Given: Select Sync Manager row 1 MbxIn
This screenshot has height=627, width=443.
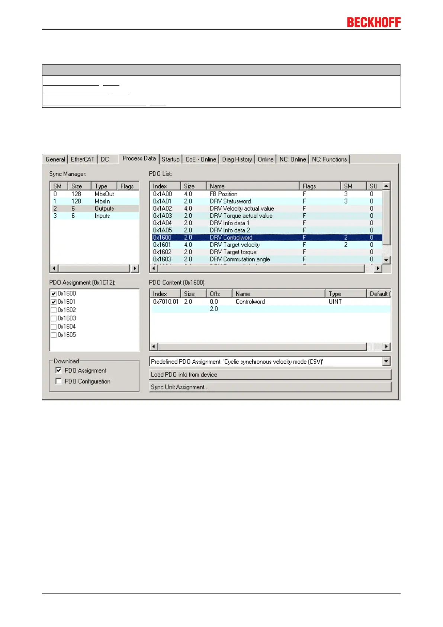Looking at the screenshot, I should point(94,201).
